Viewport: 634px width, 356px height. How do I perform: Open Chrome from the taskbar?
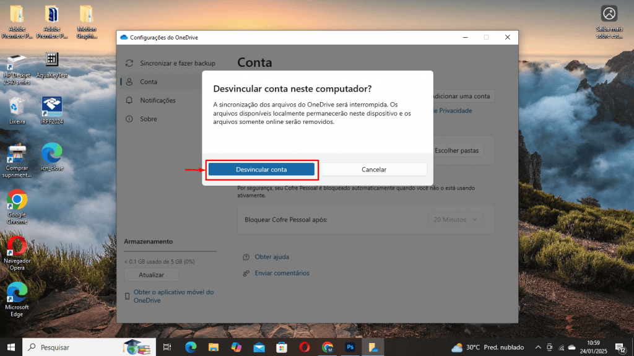328,347
